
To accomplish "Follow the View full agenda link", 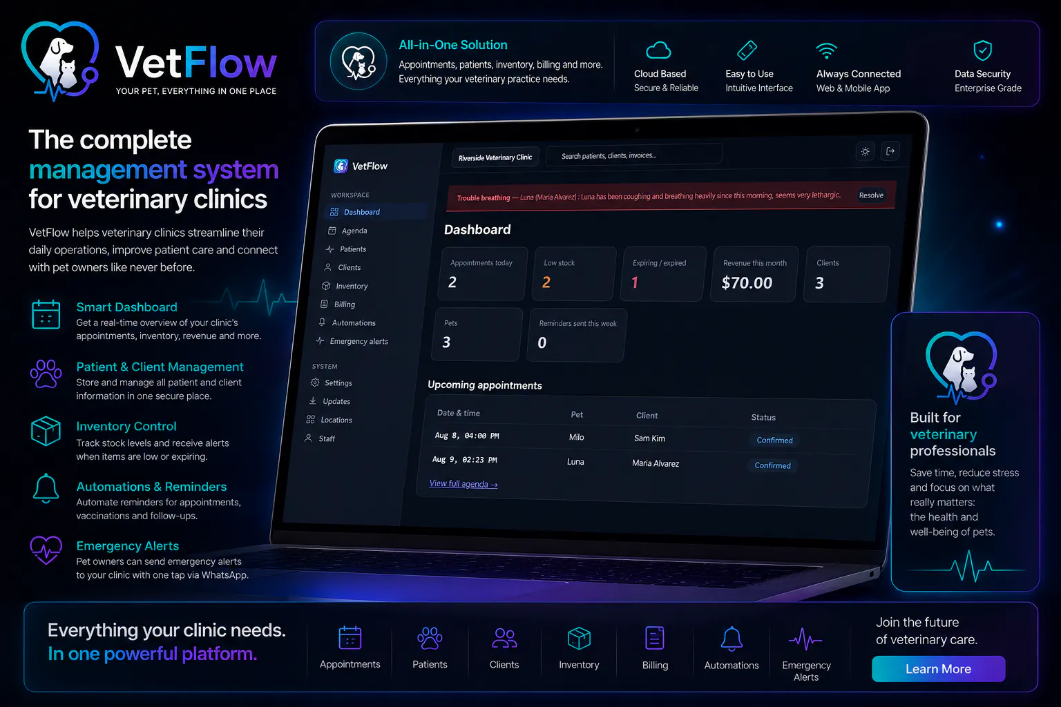I will [463, 484].
